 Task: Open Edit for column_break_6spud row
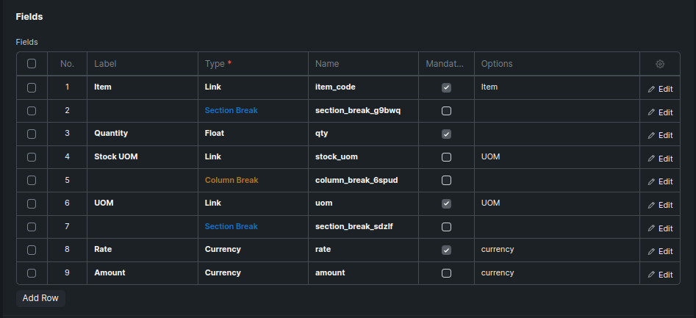[x=660, y=181]
